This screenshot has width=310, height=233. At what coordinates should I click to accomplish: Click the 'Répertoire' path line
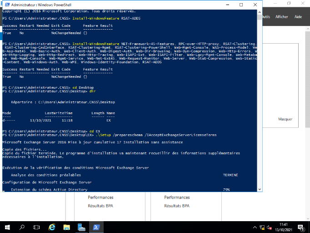click(x=63, y=102)
